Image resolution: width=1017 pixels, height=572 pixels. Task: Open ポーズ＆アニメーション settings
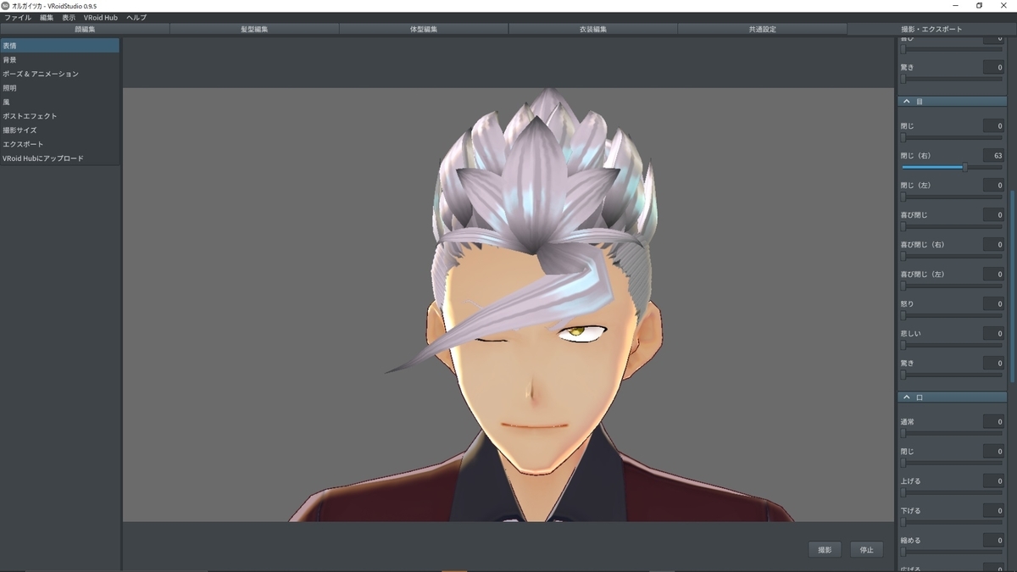(x=59, y=74)
